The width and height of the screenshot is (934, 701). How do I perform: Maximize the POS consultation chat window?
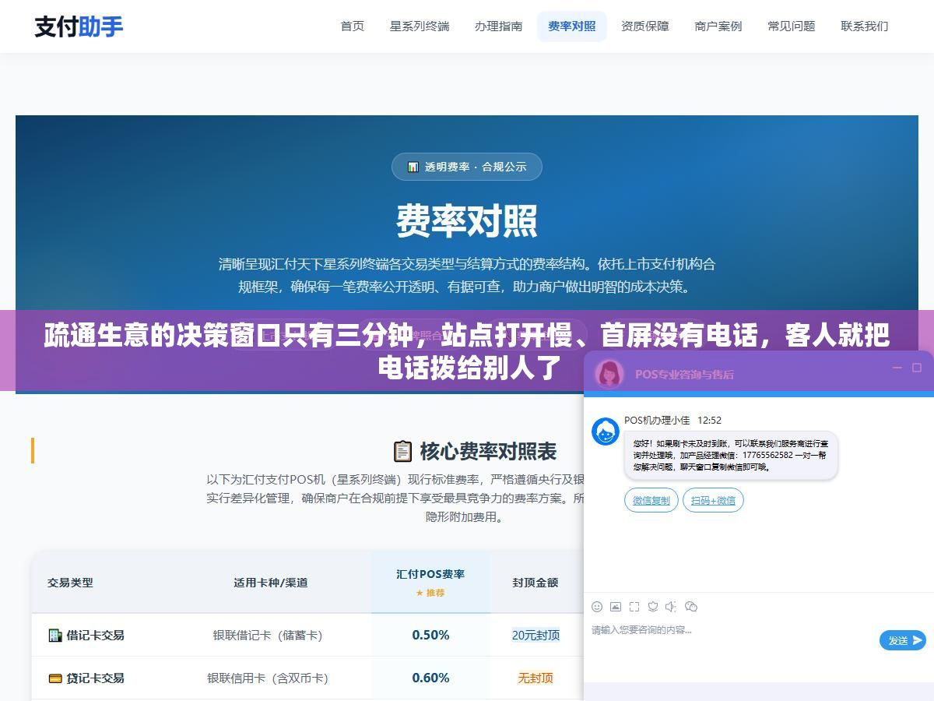(x=917, y=368)
